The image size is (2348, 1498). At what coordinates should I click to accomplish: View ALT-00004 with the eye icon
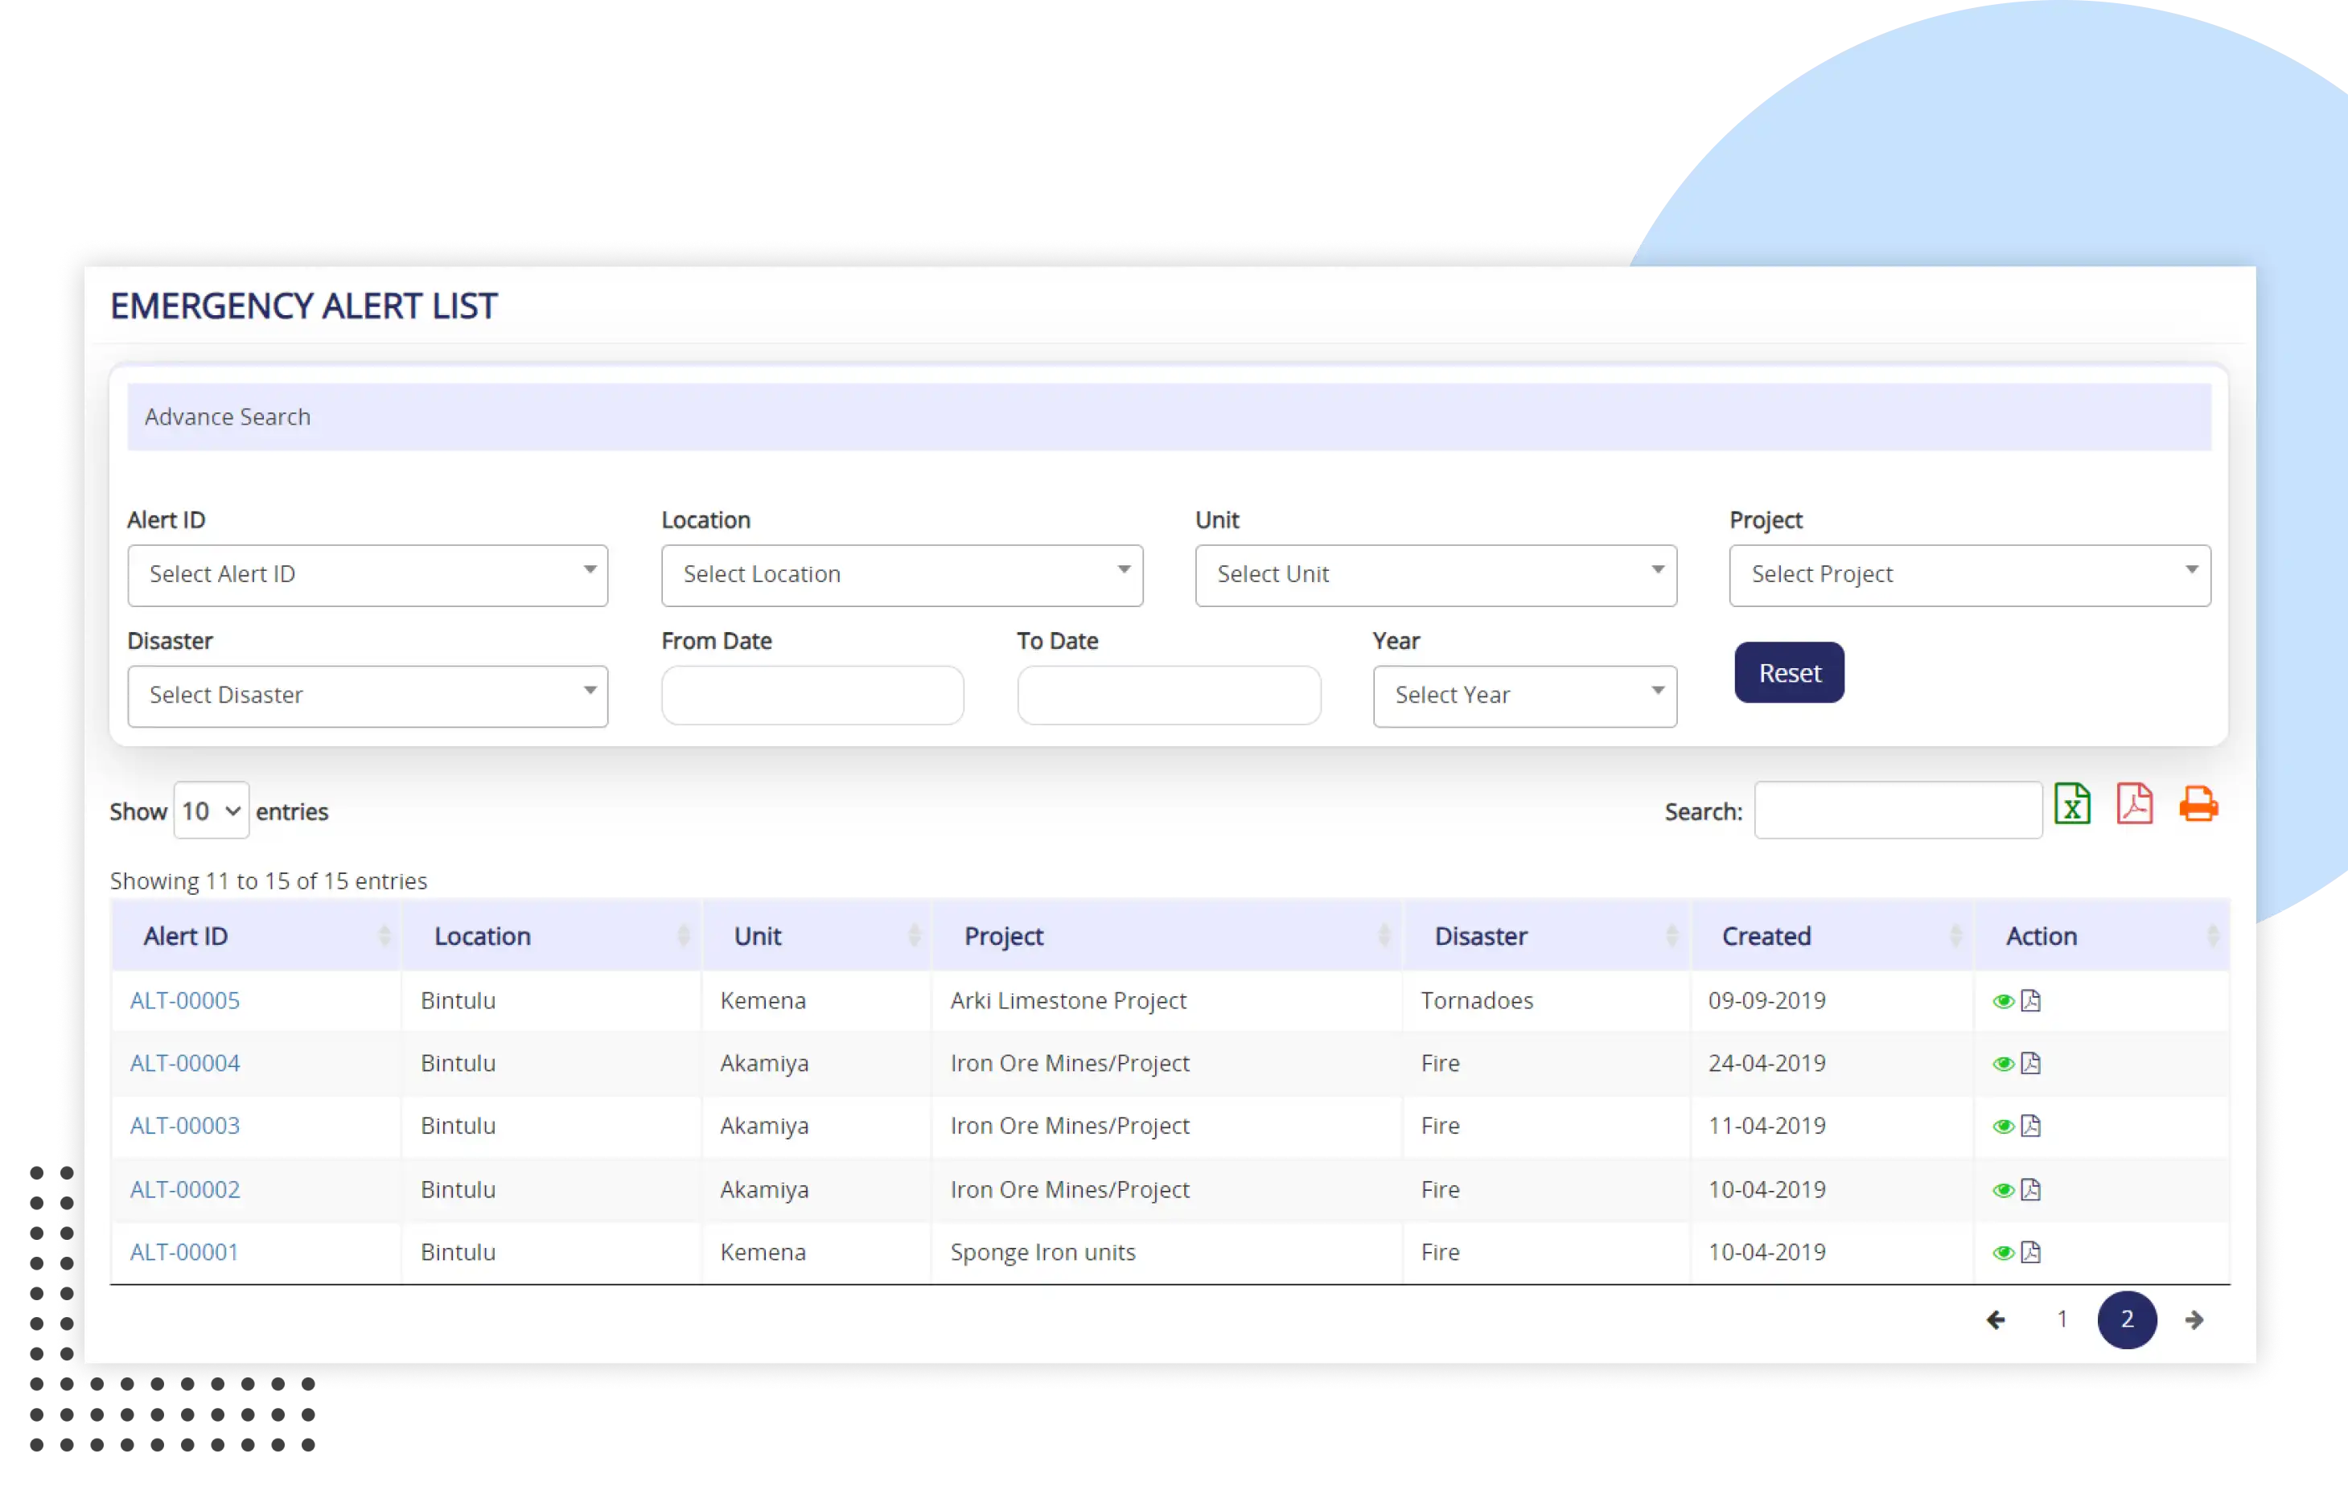coord(2003,1065)
